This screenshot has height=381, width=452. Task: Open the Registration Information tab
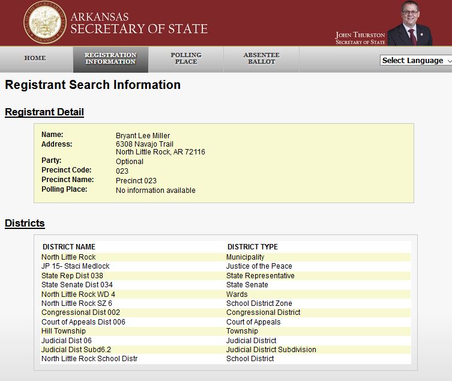point(110,58)
